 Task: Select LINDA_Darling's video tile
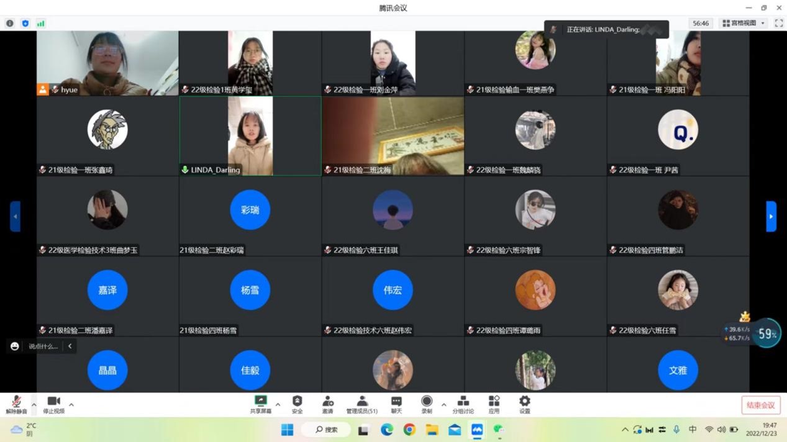click(250, 136)
